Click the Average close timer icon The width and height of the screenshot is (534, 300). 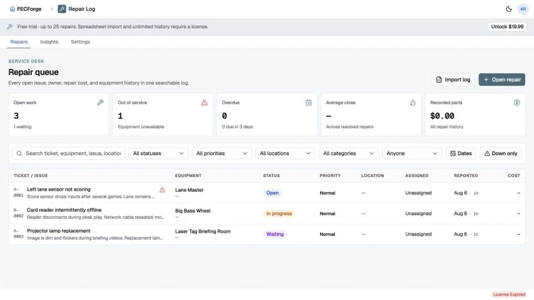(412, 102)
